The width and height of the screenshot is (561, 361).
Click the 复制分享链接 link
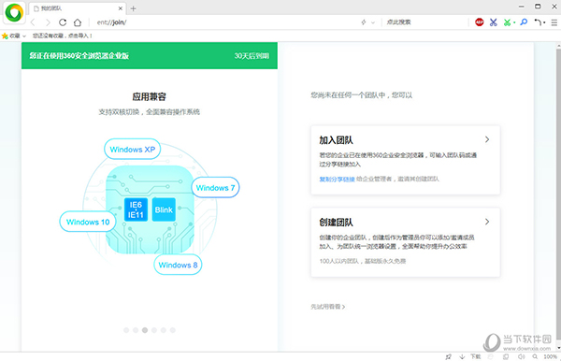point(337,179)
